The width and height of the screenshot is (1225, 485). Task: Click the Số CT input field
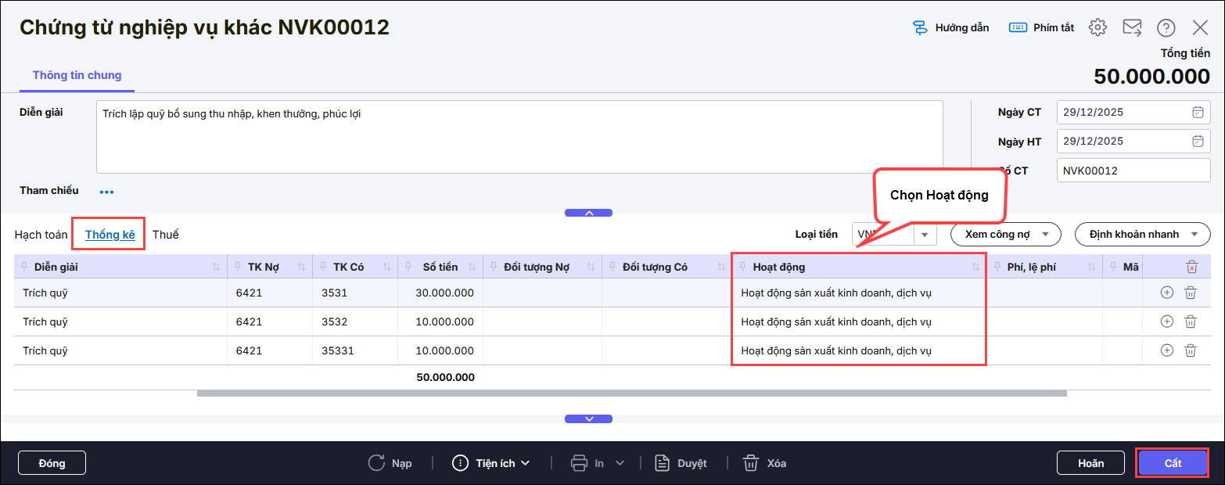tap(1133, 171)
